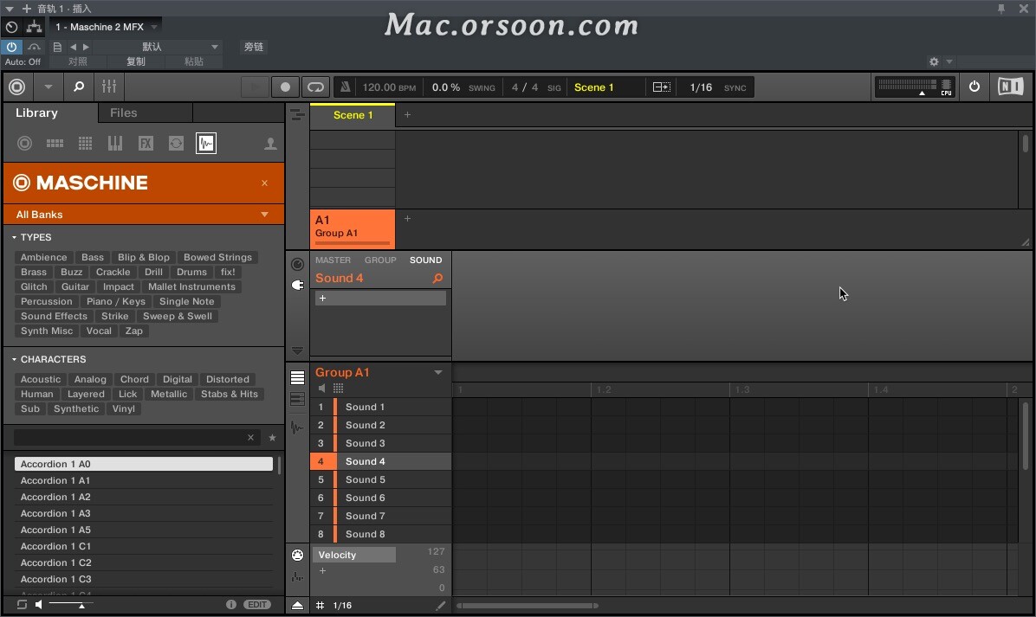Viewport: 1036px width, 617px height.
Task: Clear the library search field
Action: pyautogui.click(x=250, y=438)
